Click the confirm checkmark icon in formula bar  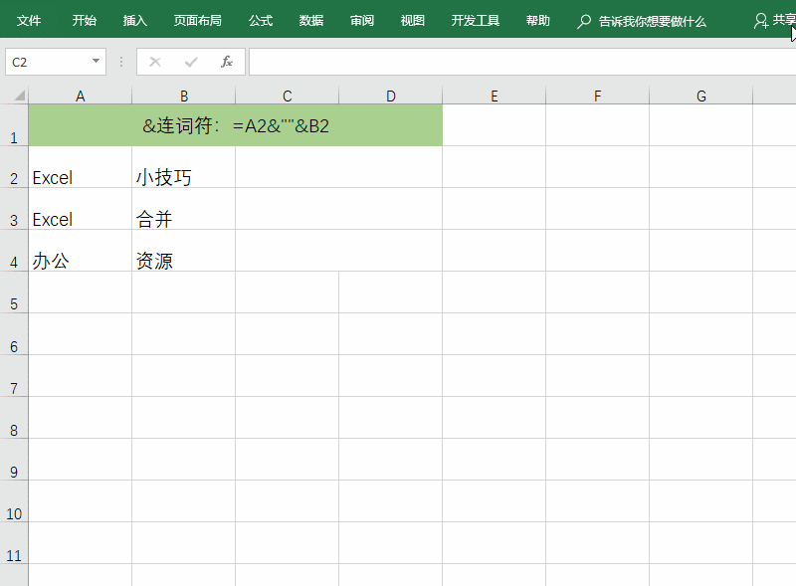(x=191, y=62)
